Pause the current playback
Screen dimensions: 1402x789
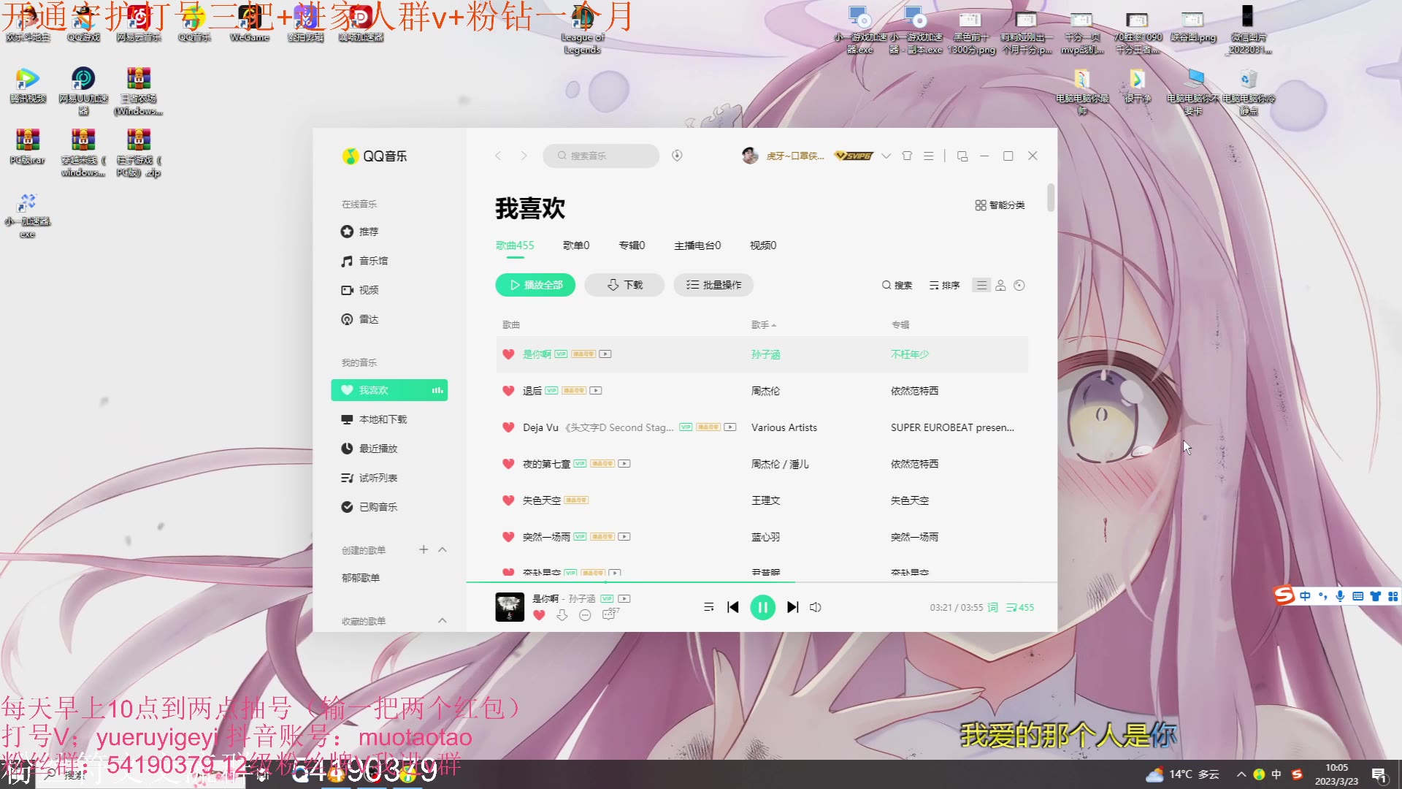[762, 607]
